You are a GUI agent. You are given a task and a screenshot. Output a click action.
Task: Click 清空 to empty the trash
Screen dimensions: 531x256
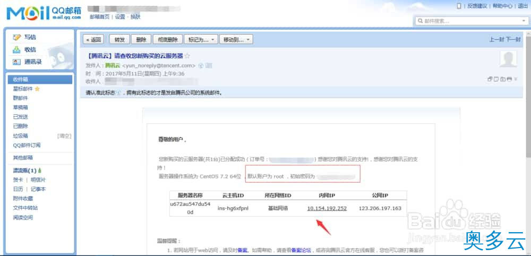64,136
